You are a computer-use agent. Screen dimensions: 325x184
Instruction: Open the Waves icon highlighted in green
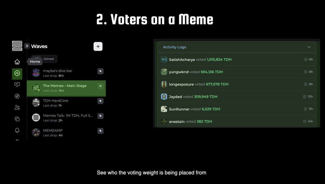(x=17, y=73)
